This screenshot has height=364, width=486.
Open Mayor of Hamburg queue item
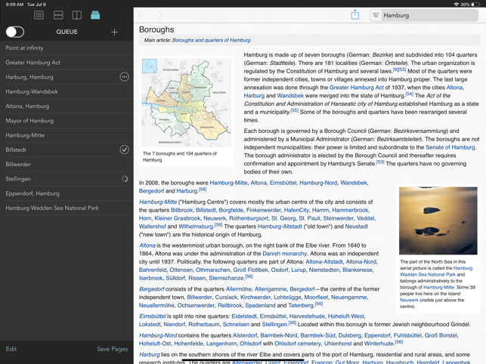coord(67,121)
